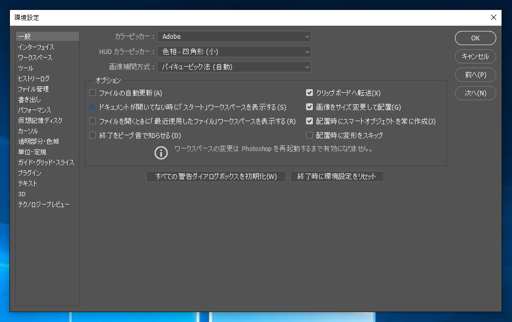Select ガイド・グリッド・スライス category
Image resolution: width=512 pixels, height=322 pixels.
(47, 162)
